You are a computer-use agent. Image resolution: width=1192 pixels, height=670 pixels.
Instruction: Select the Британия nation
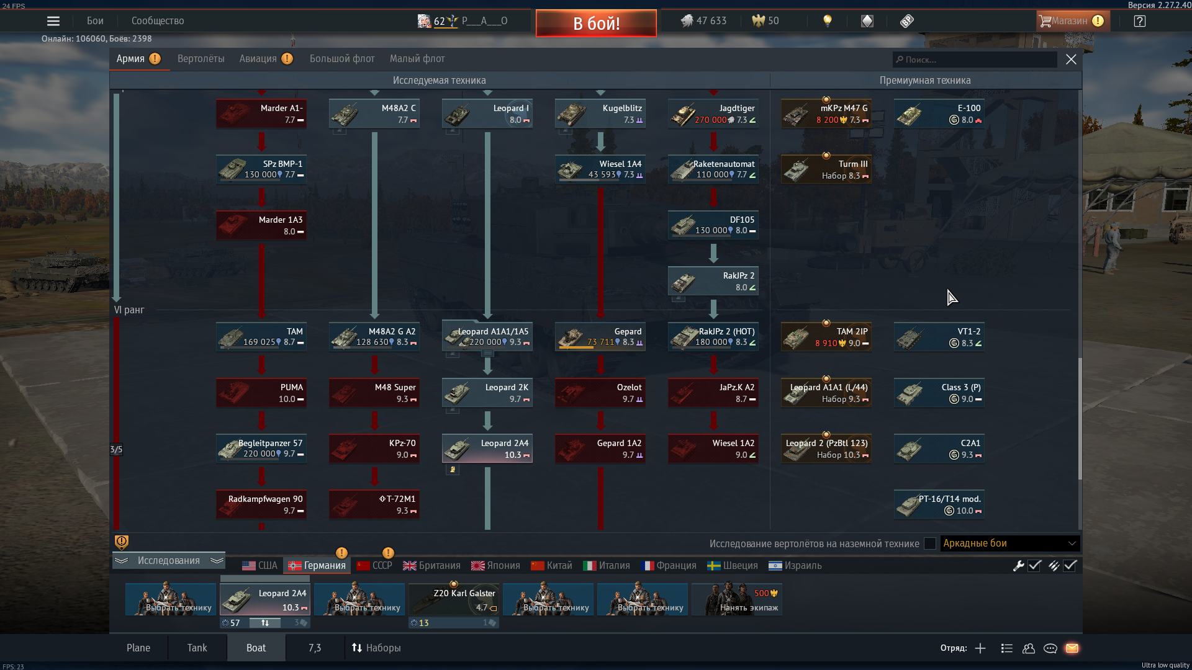pos(431,566)
